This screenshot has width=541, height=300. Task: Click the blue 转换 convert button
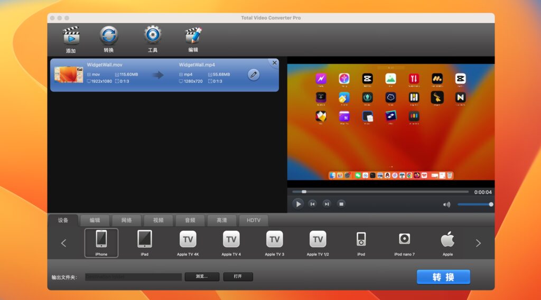(x=443, y=277)
